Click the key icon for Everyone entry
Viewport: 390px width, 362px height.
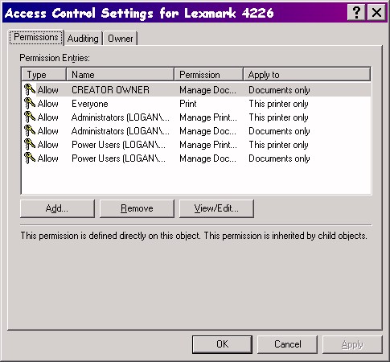click(x=30, y=103)
